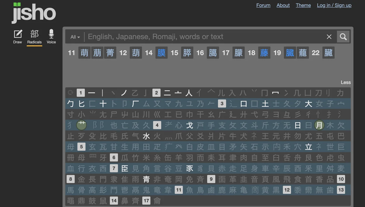Toggle the 大 big radical
The height and width of the screenshot is (207, 365).
309,104
